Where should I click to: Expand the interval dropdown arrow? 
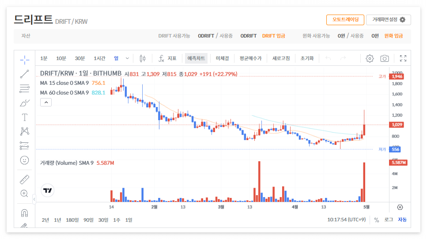127,58
